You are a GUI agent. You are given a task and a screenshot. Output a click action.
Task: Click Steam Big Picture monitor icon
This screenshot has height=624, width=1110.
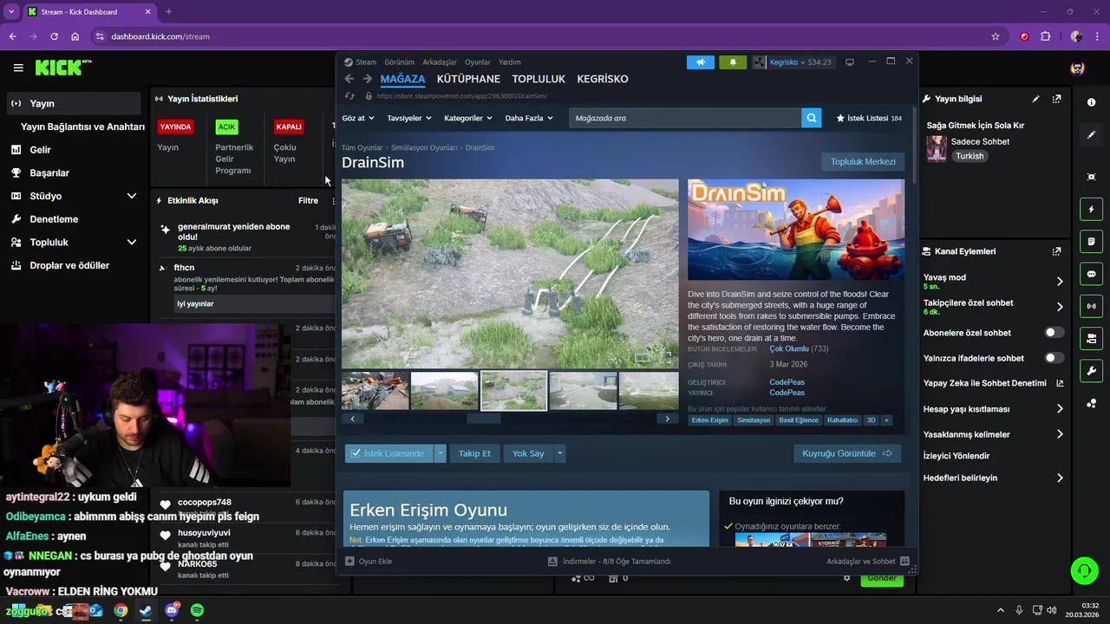850,62
